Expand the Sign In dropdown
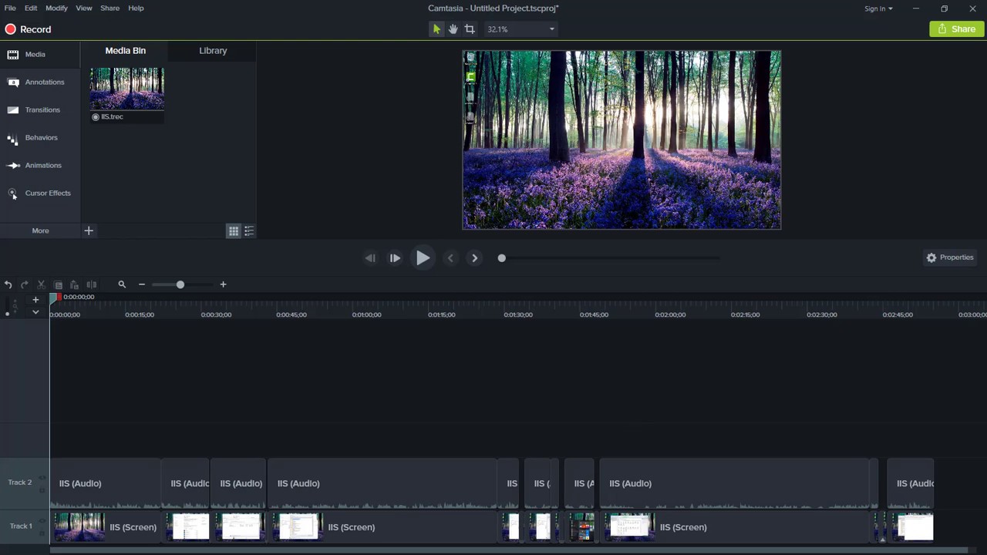The height and width of the screenshot is (555, 987). [878, 8]
